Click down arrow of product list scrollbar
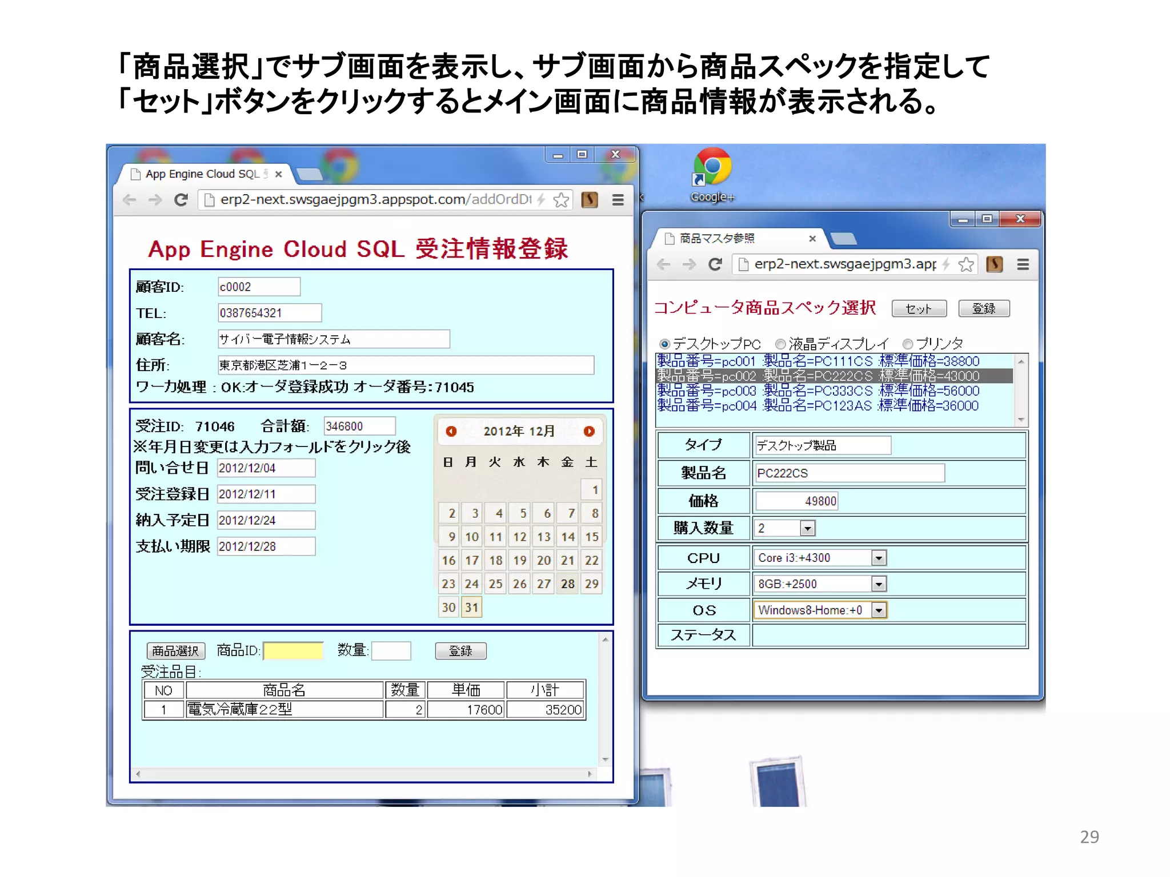 tap(1021, 420)
